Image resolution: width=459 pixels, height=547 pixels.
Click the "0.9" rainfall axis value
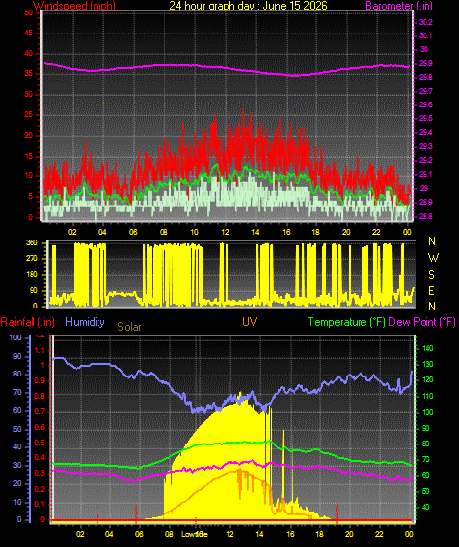click(x=40, y=380)
